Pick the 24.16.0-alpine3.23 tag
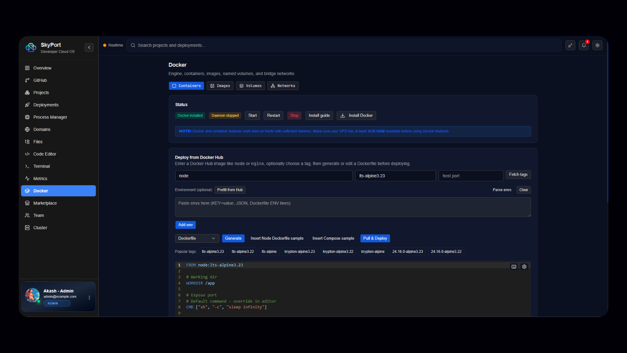Viewport: 627px width, 353px height. [408, 252]
